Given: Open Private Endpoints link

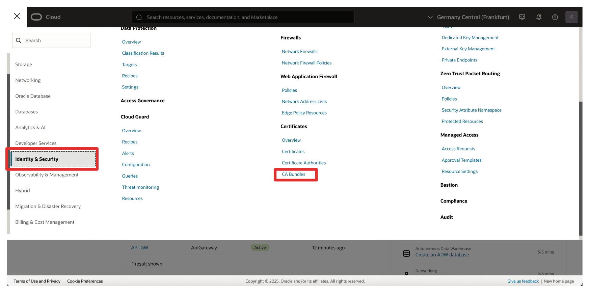Looking at the screenshot, I should (459, 60).
